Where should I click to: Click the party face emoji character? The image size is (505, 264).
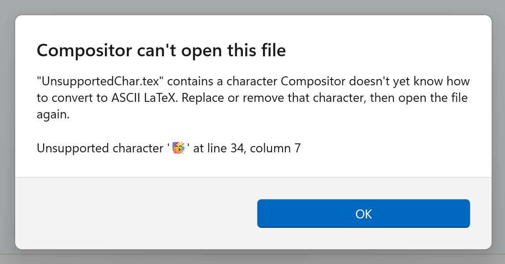click(x=178, y=148)
